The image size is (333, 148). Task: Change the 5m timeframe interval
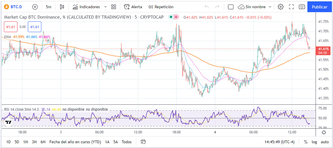coord(48,7)
